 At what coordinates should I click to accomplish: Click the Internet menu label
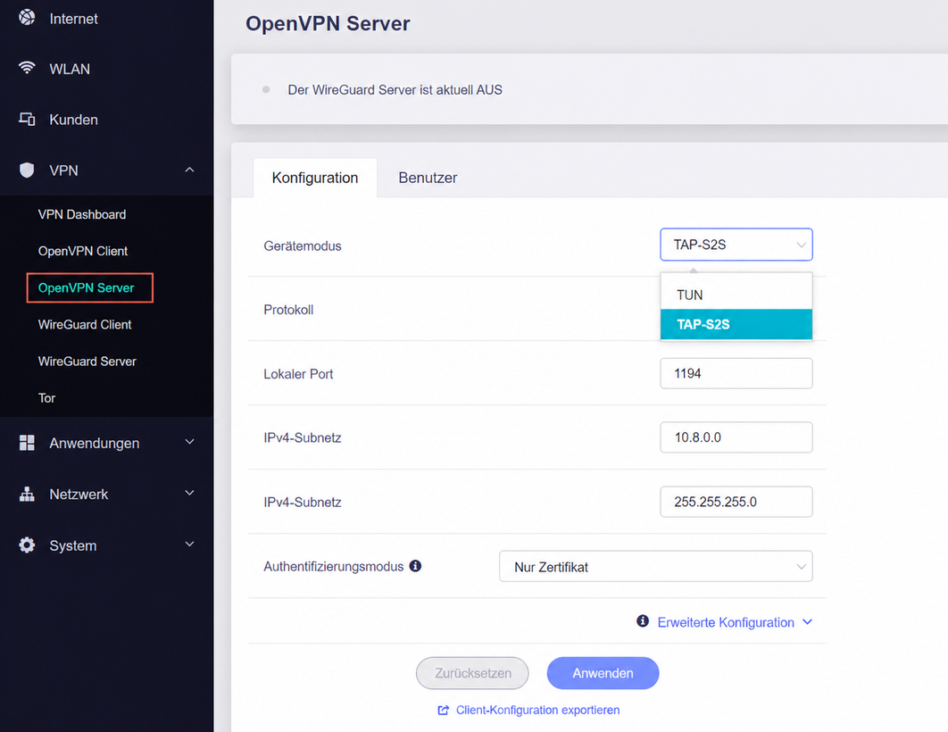73,19
